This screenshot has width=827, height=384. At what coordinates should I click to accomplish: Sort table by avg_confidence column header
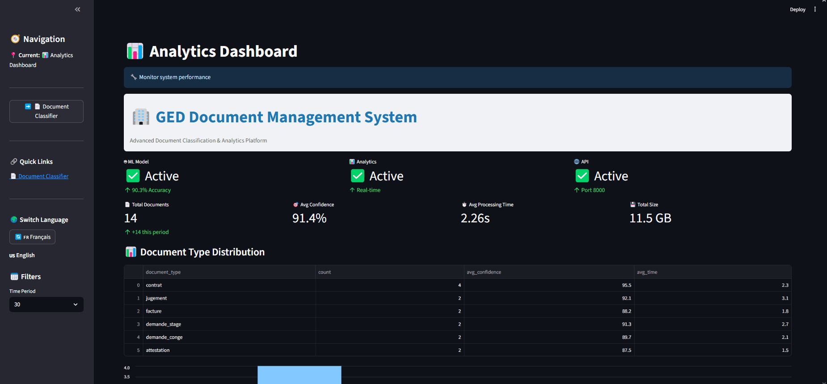click(549, 272)
